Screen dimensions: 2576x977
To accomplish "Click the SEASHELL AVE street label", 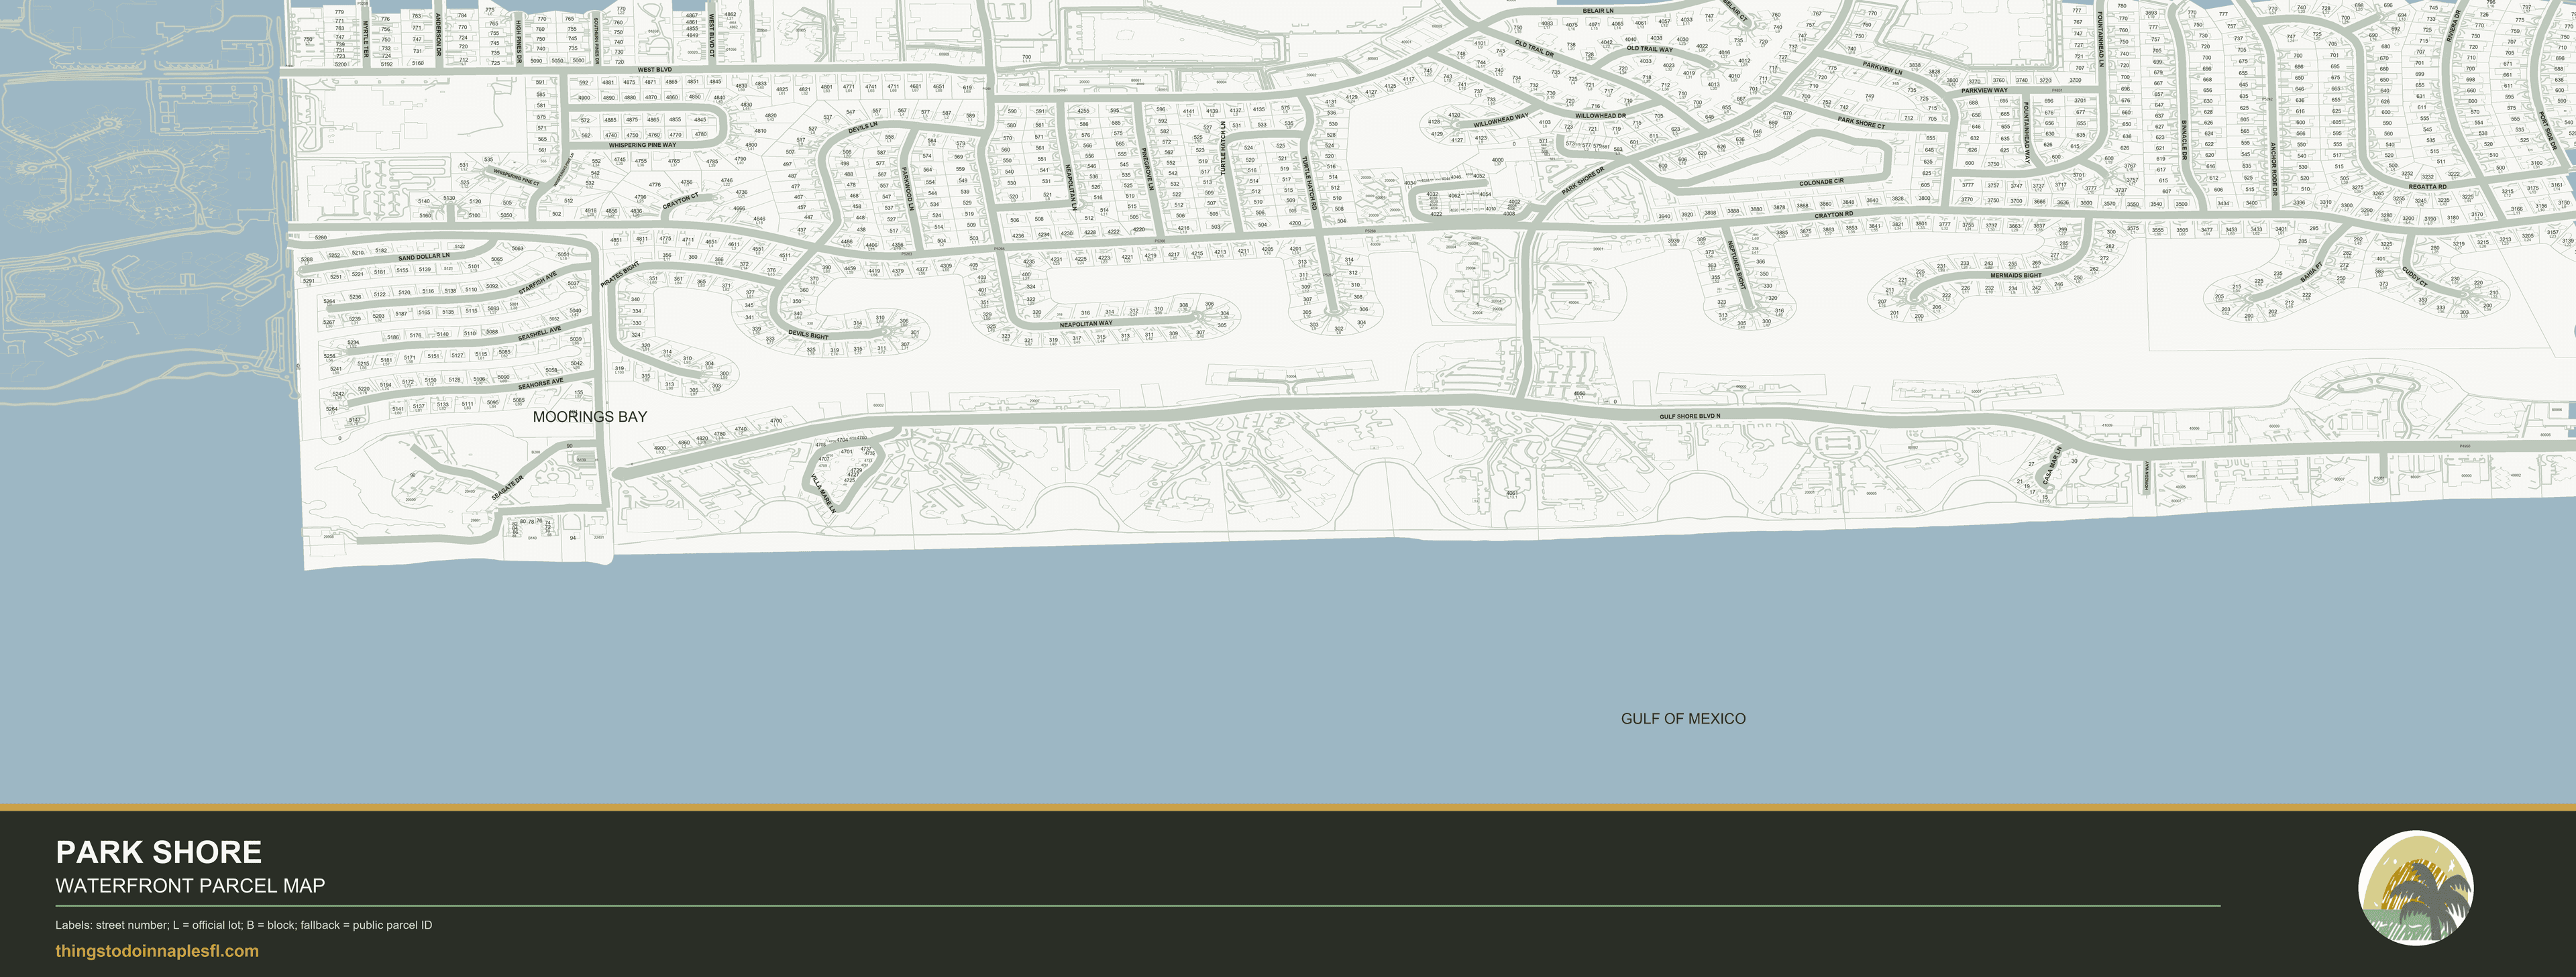I will 540,334.
